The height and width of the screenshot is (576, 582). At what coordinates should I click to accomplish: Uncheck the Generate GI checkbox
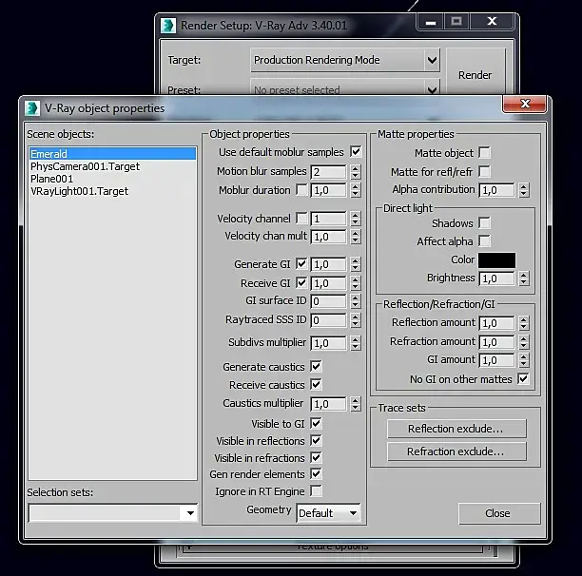[301, 263]
